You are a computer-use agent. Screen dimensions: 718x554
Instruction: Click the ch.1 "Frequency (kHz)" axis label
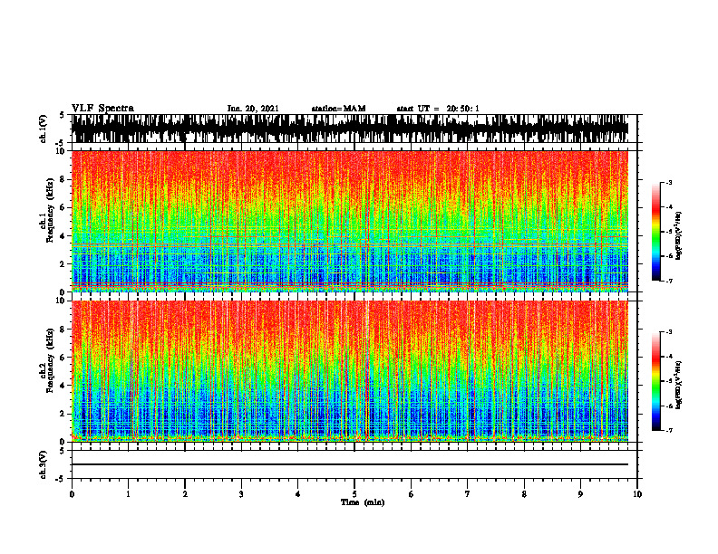(50, 210)
